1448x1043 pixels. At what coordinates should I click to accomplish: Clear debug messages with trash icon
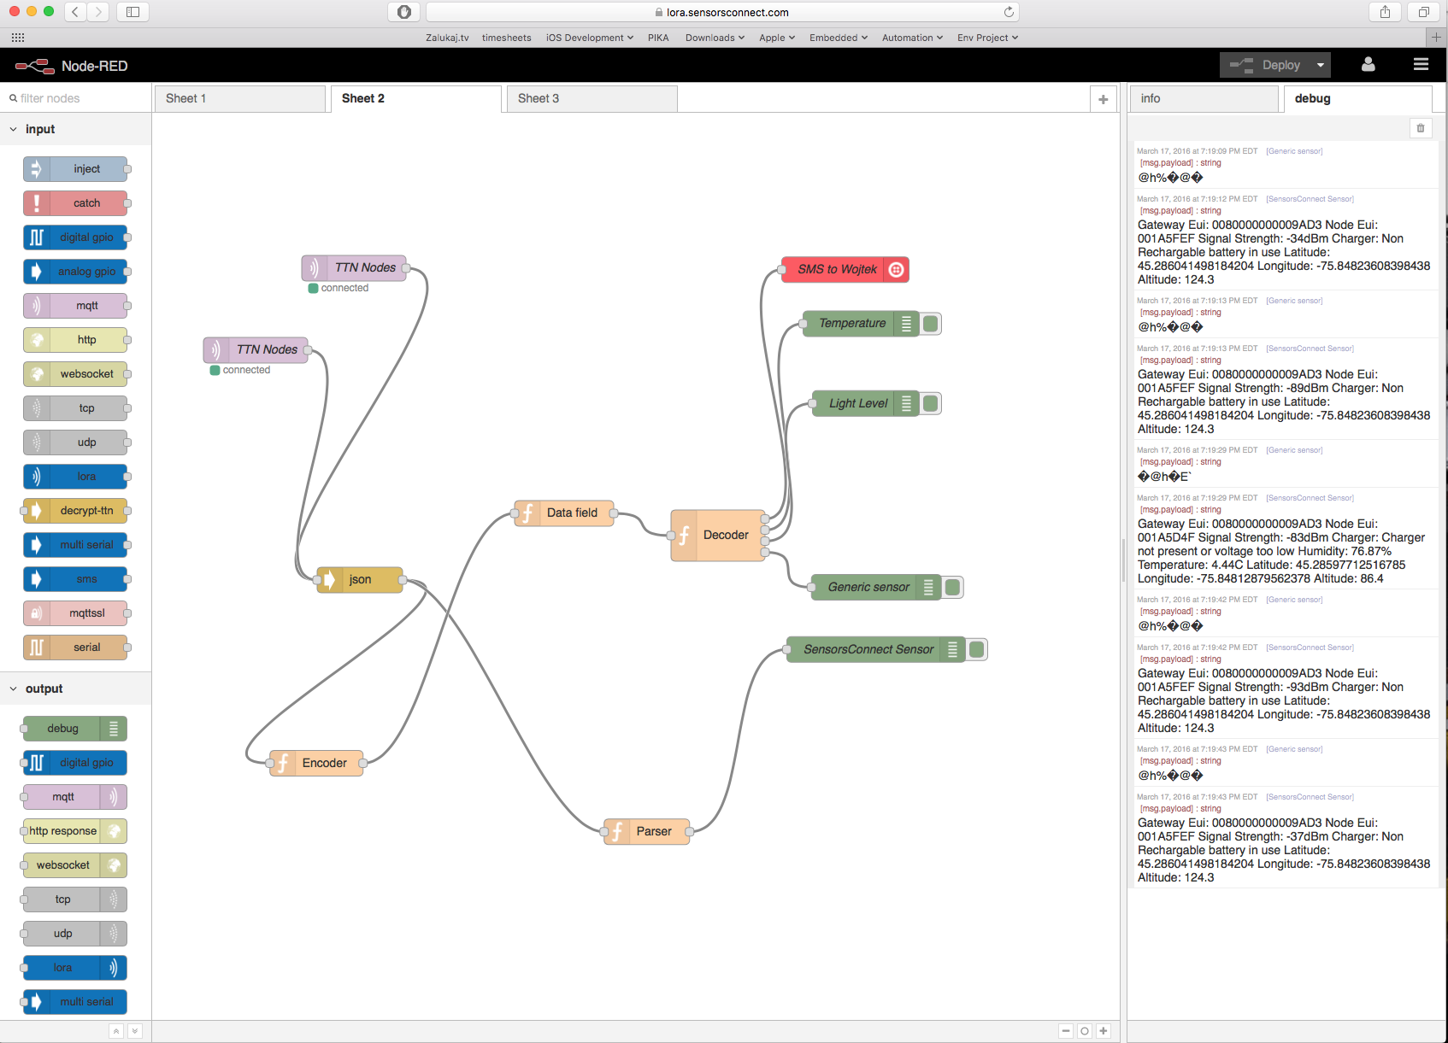[1421, 128]
